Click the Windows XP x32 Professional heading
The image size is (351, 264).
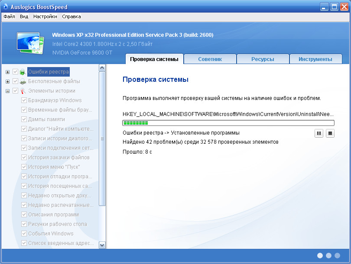point(133,35)
